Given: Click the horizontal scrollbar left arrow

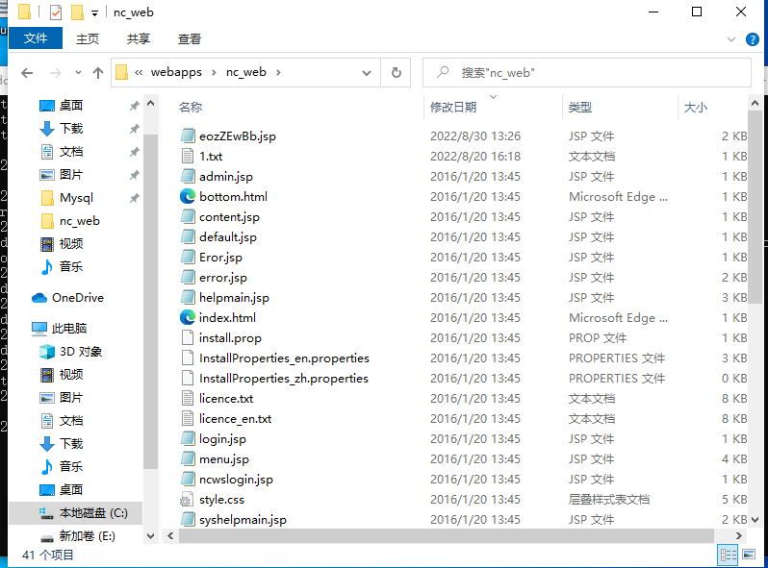Looking at the screenshot, I should (170, 535).
